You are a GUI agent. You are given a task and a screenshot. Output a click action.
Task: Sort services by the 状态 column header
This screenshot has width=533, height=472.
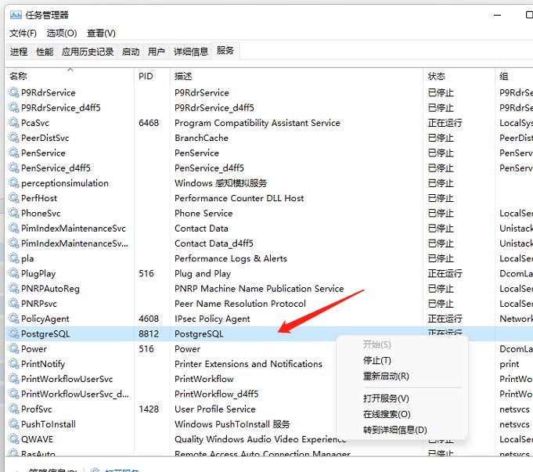coord(437,76)
